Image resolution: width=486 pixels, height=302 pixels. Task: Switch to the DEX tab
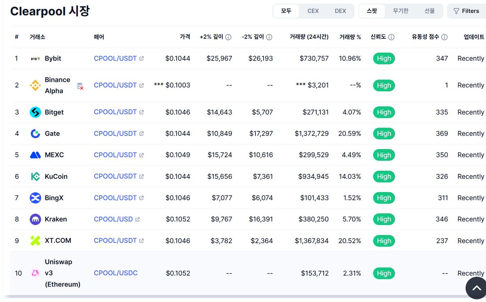click(x=341, y=11)
